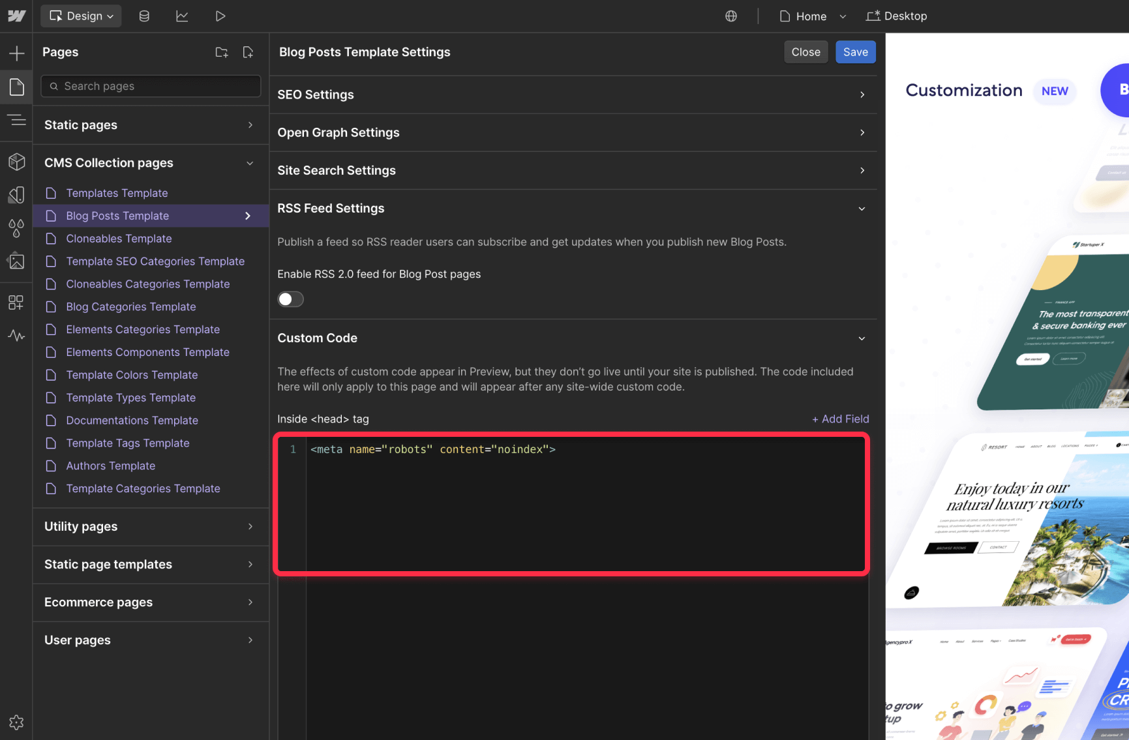Click page icon next to Authors Template
Screen dimensions: 1129x740
(x=51, y=466)
